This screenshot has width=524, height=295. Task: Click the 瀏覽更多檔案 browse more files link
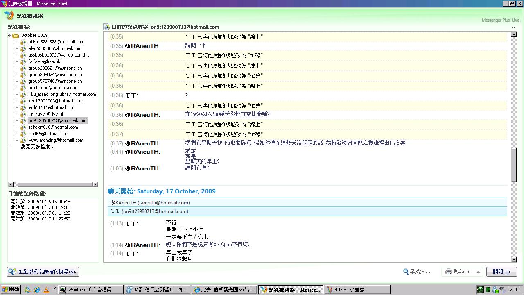point(38,147)
